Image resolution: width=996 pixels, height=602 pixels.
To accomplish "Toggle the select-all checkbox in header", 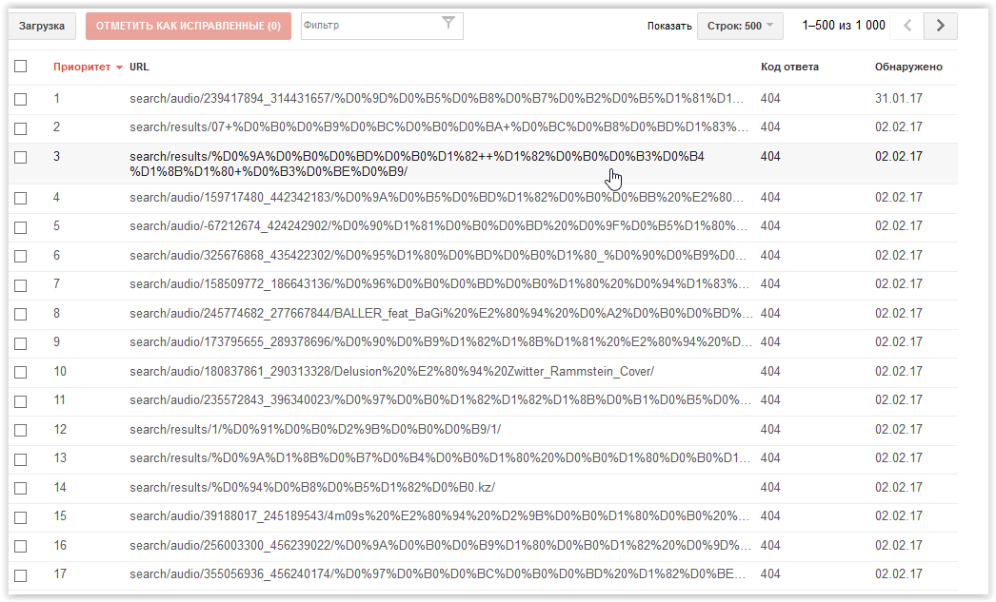I will click(21, 67).
